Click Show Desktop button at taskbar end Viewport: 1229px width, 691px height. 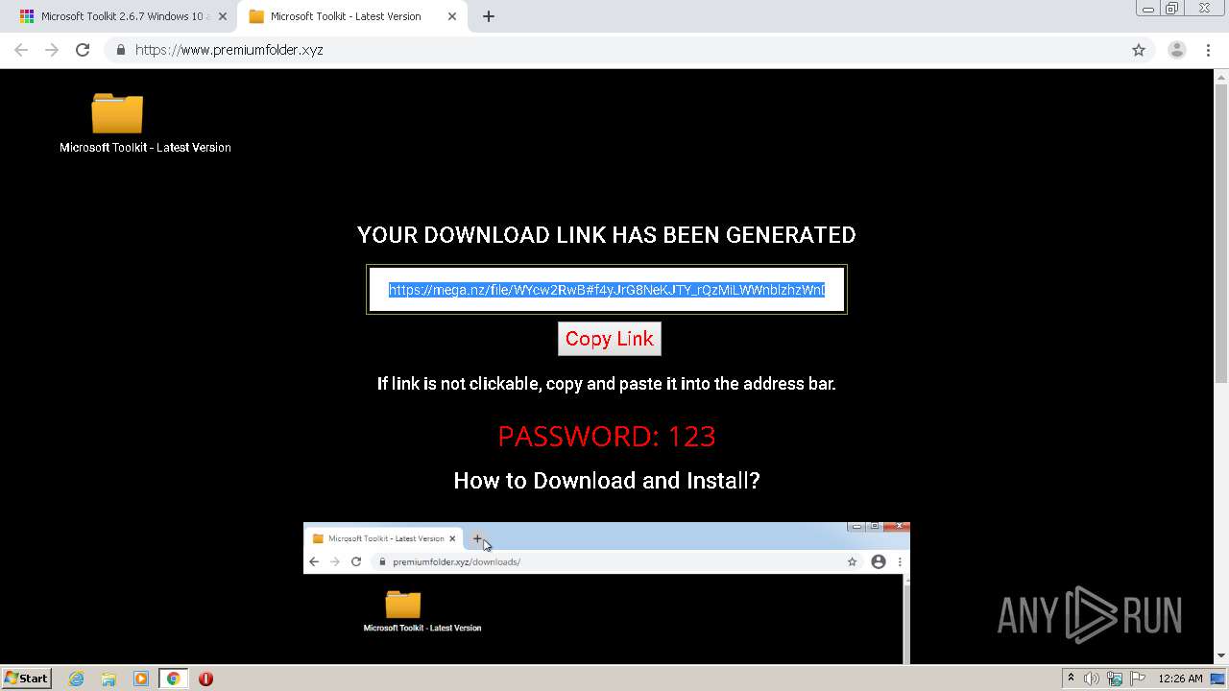click(1218, 679)
